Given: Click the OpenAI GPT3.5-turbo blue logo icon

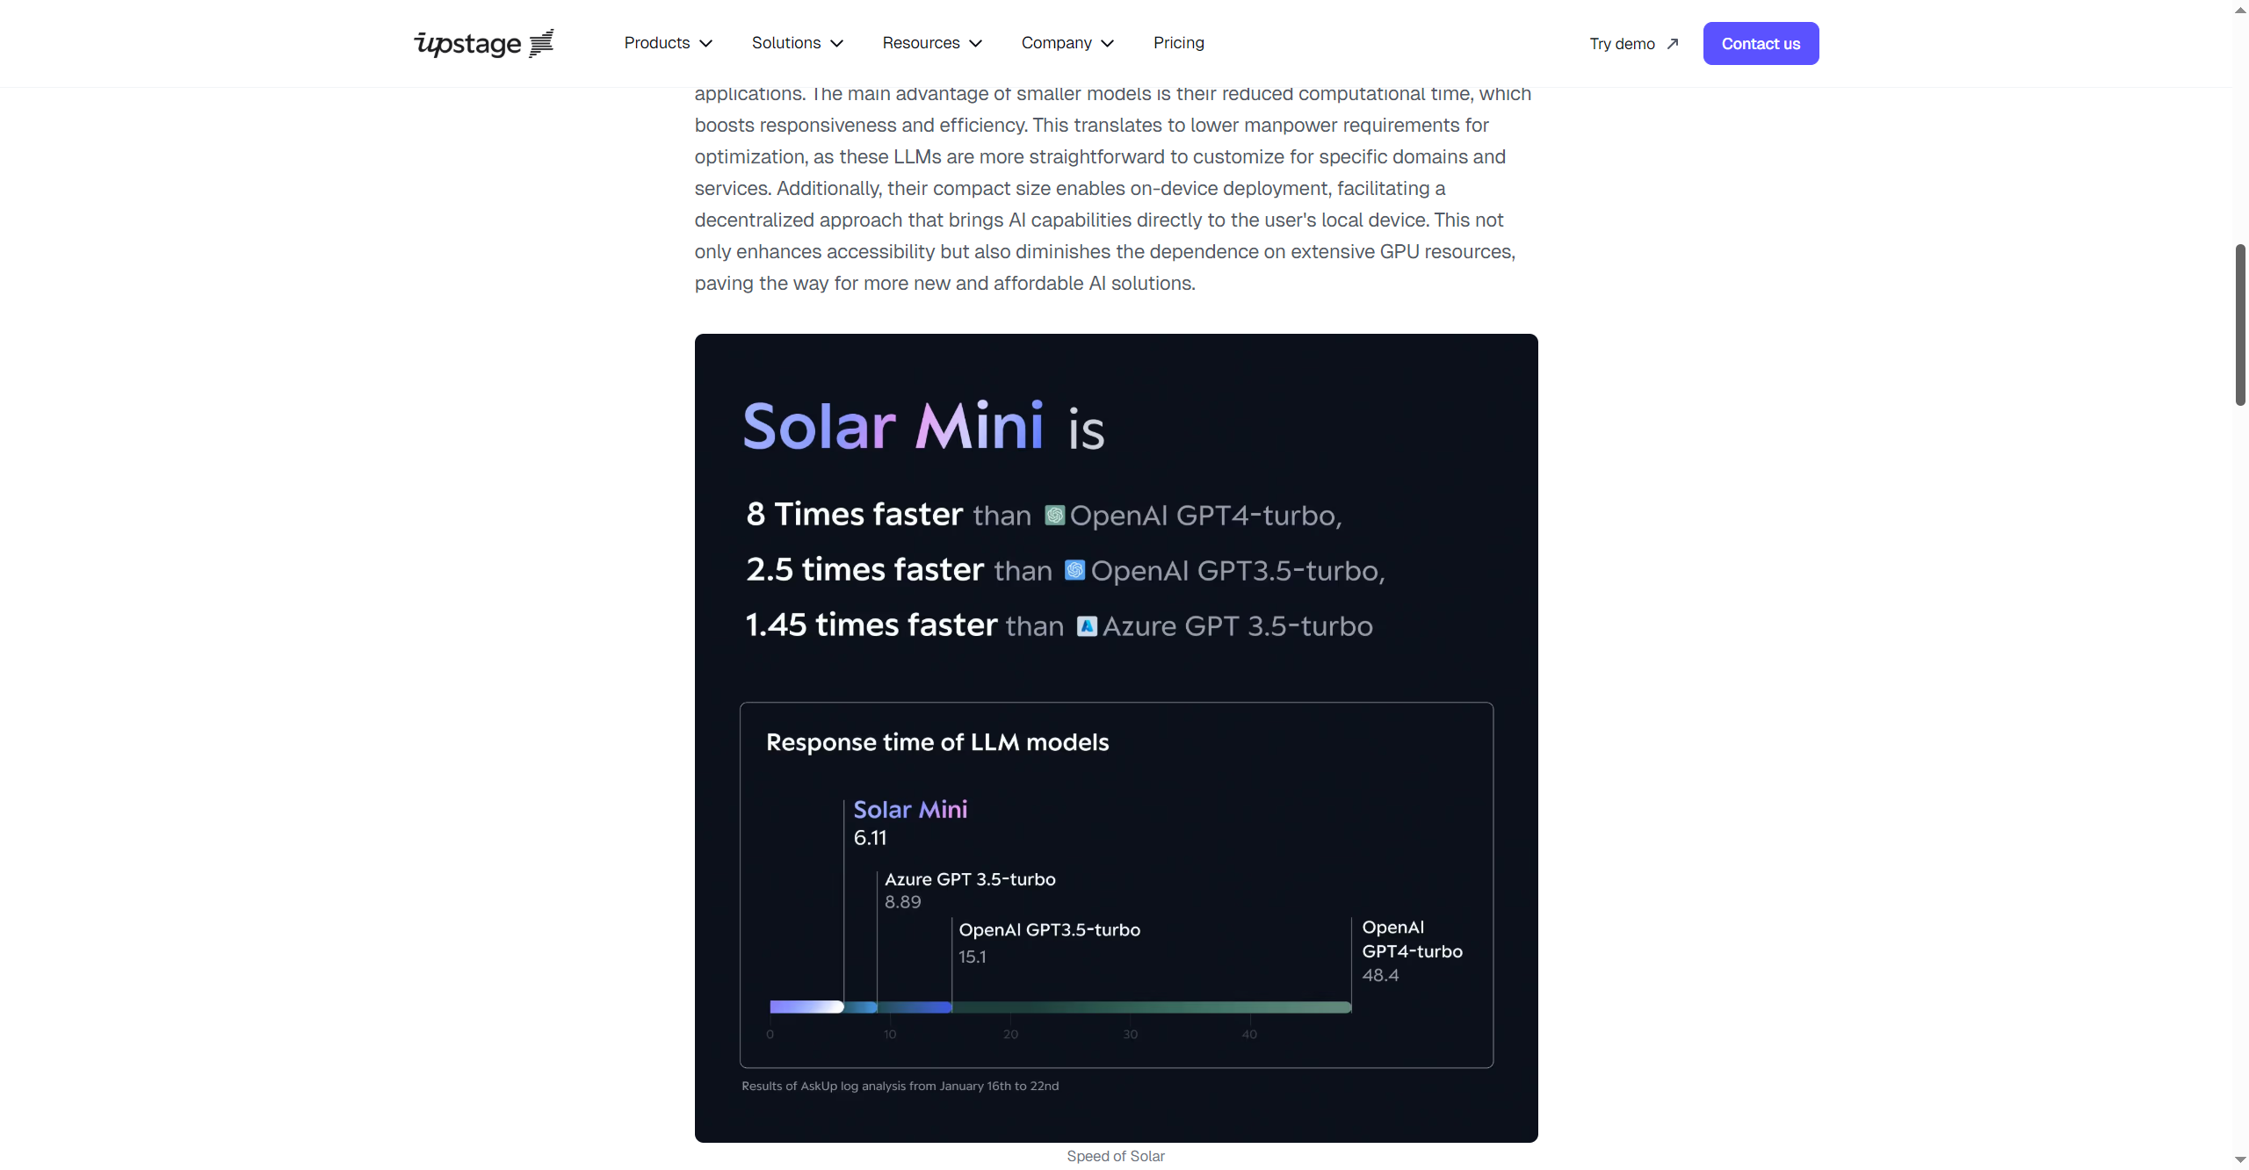Looking at the screenshot, I should click(1074, 570).
